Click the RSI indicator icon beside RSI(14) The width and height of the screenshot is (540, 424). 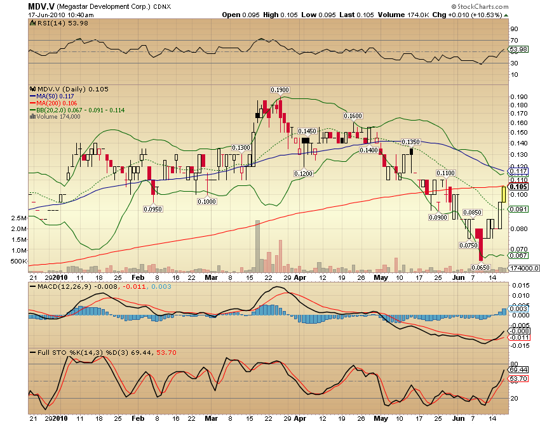pos(32,23)
